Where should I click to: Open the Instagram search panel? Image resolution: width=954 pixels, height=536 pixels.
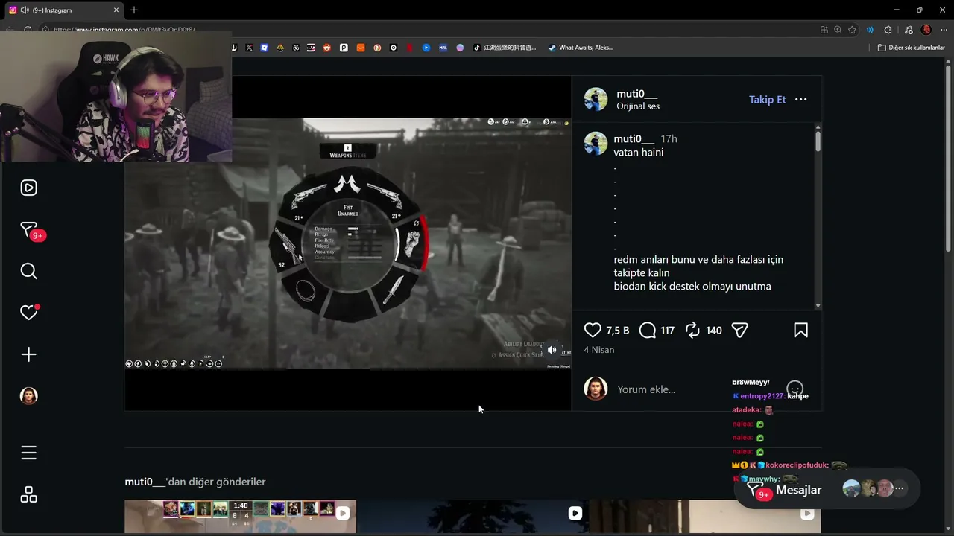pyautogui.click(x=28, y=271)
